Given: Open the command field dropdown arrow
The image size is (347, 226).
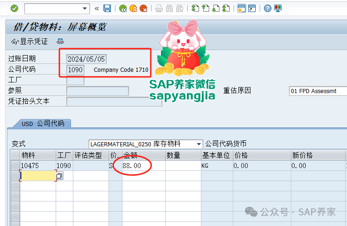Looking at the screenshot, I should (x=84, y=9).
